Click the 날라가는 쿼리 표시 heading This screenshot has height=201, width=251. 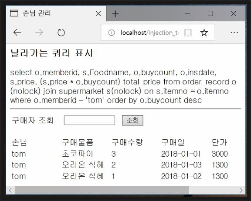(x=51, y=53)
